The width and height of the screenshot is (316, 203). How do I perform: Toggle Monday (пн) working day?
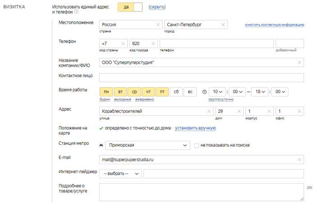106,92
